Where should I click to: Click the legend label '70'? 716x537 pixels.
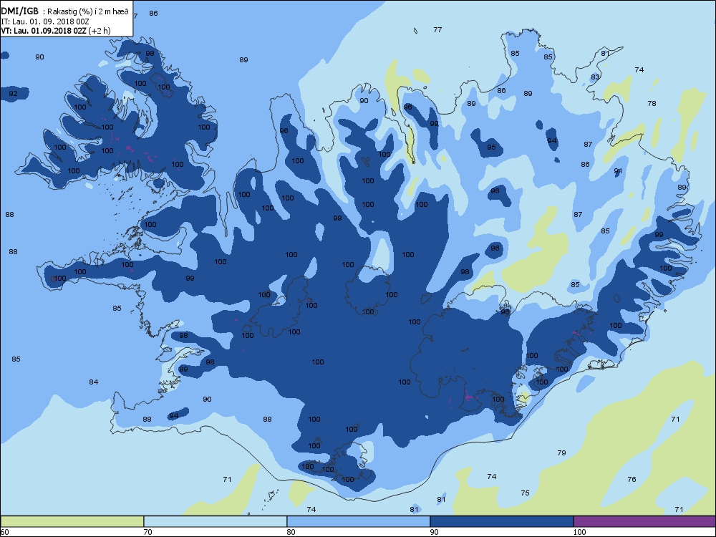click(147, 532)
